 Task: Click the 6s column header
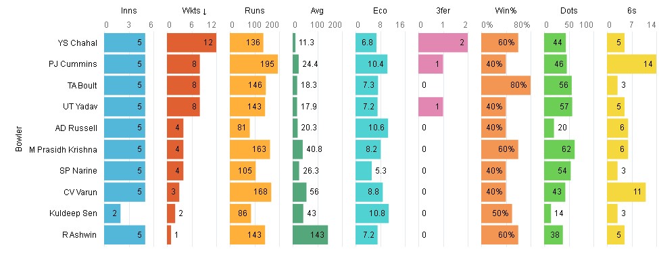pyautogui.click(x=632, y=11)
